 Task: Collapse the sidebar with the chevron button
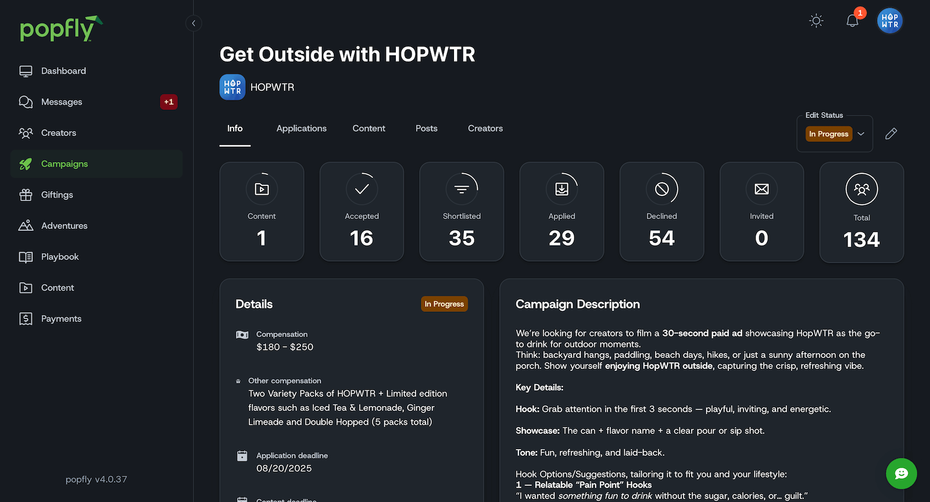[x=194, y=23]
